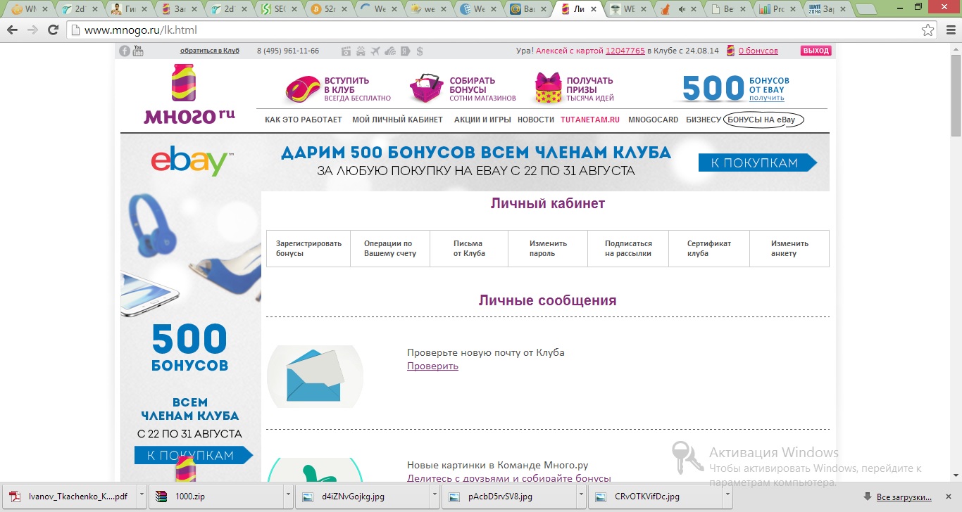
Task: Open the 0 бонусов link
Action: [x=758, y=51]
